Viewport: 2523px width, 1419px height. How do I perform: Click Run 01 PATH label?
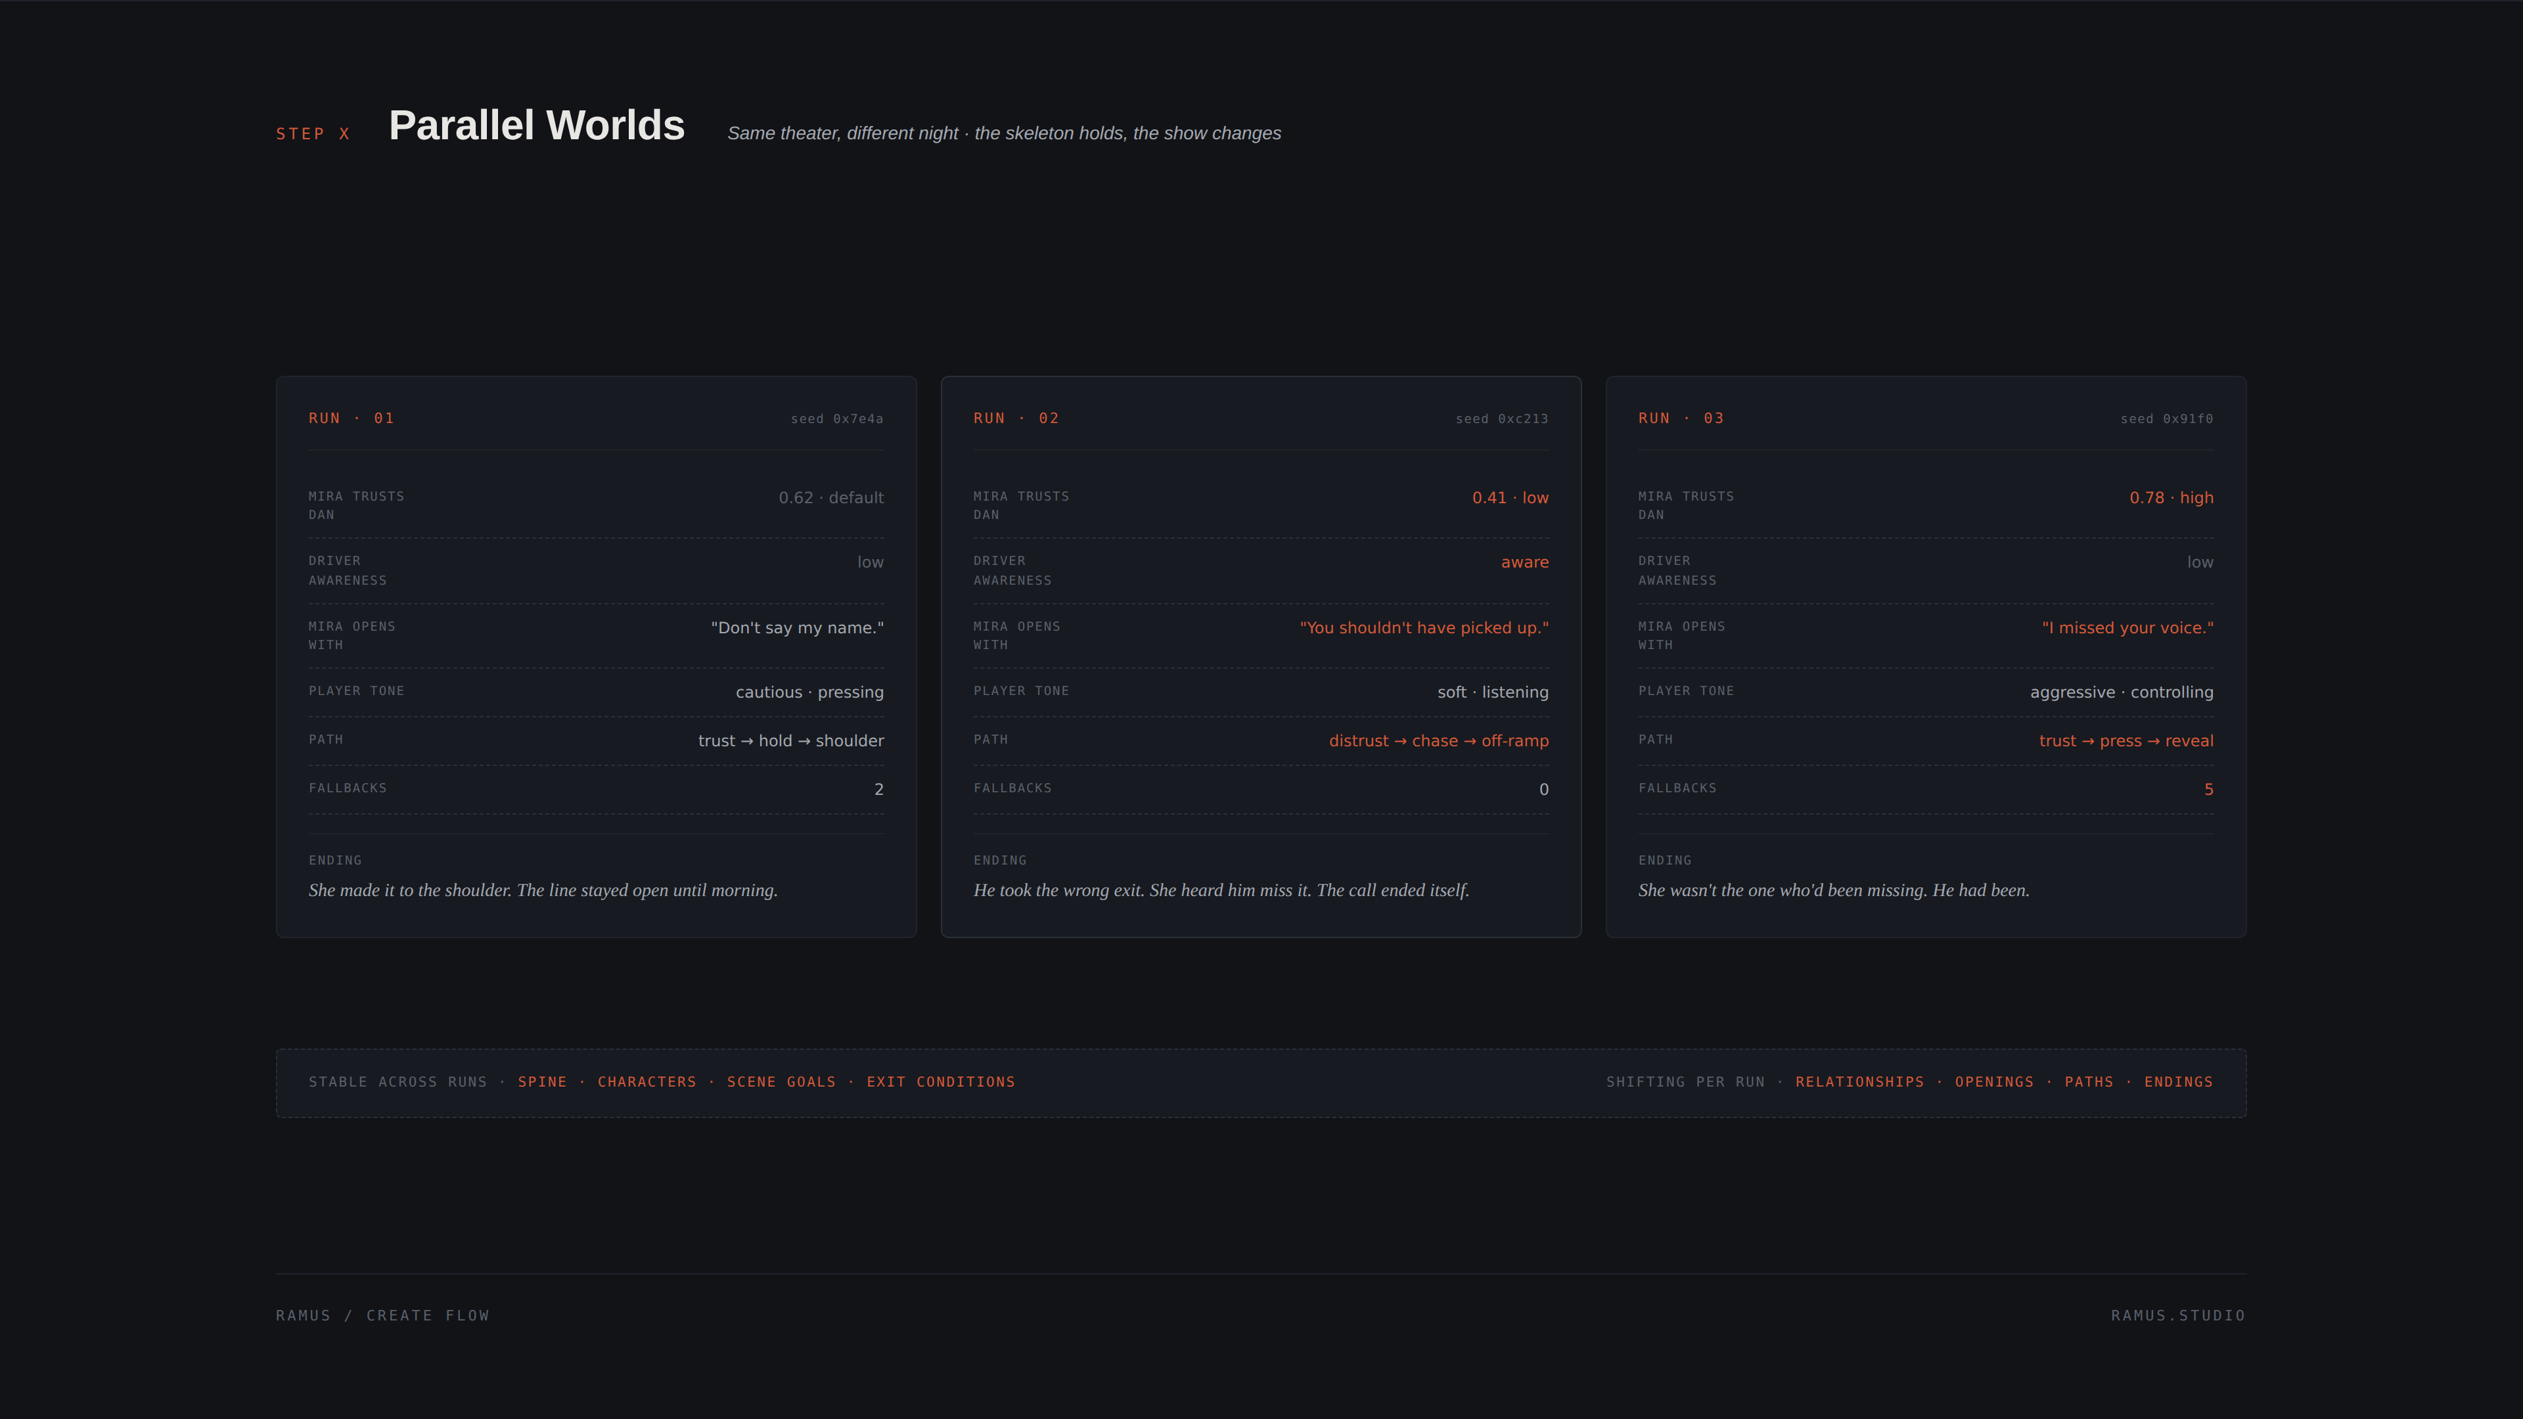coord(326,739)
